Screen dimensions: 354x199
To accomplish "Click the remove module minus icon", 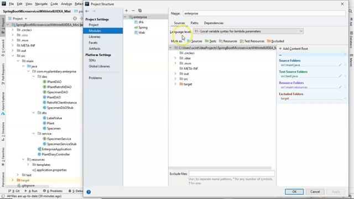I will [x=133, y=11].
